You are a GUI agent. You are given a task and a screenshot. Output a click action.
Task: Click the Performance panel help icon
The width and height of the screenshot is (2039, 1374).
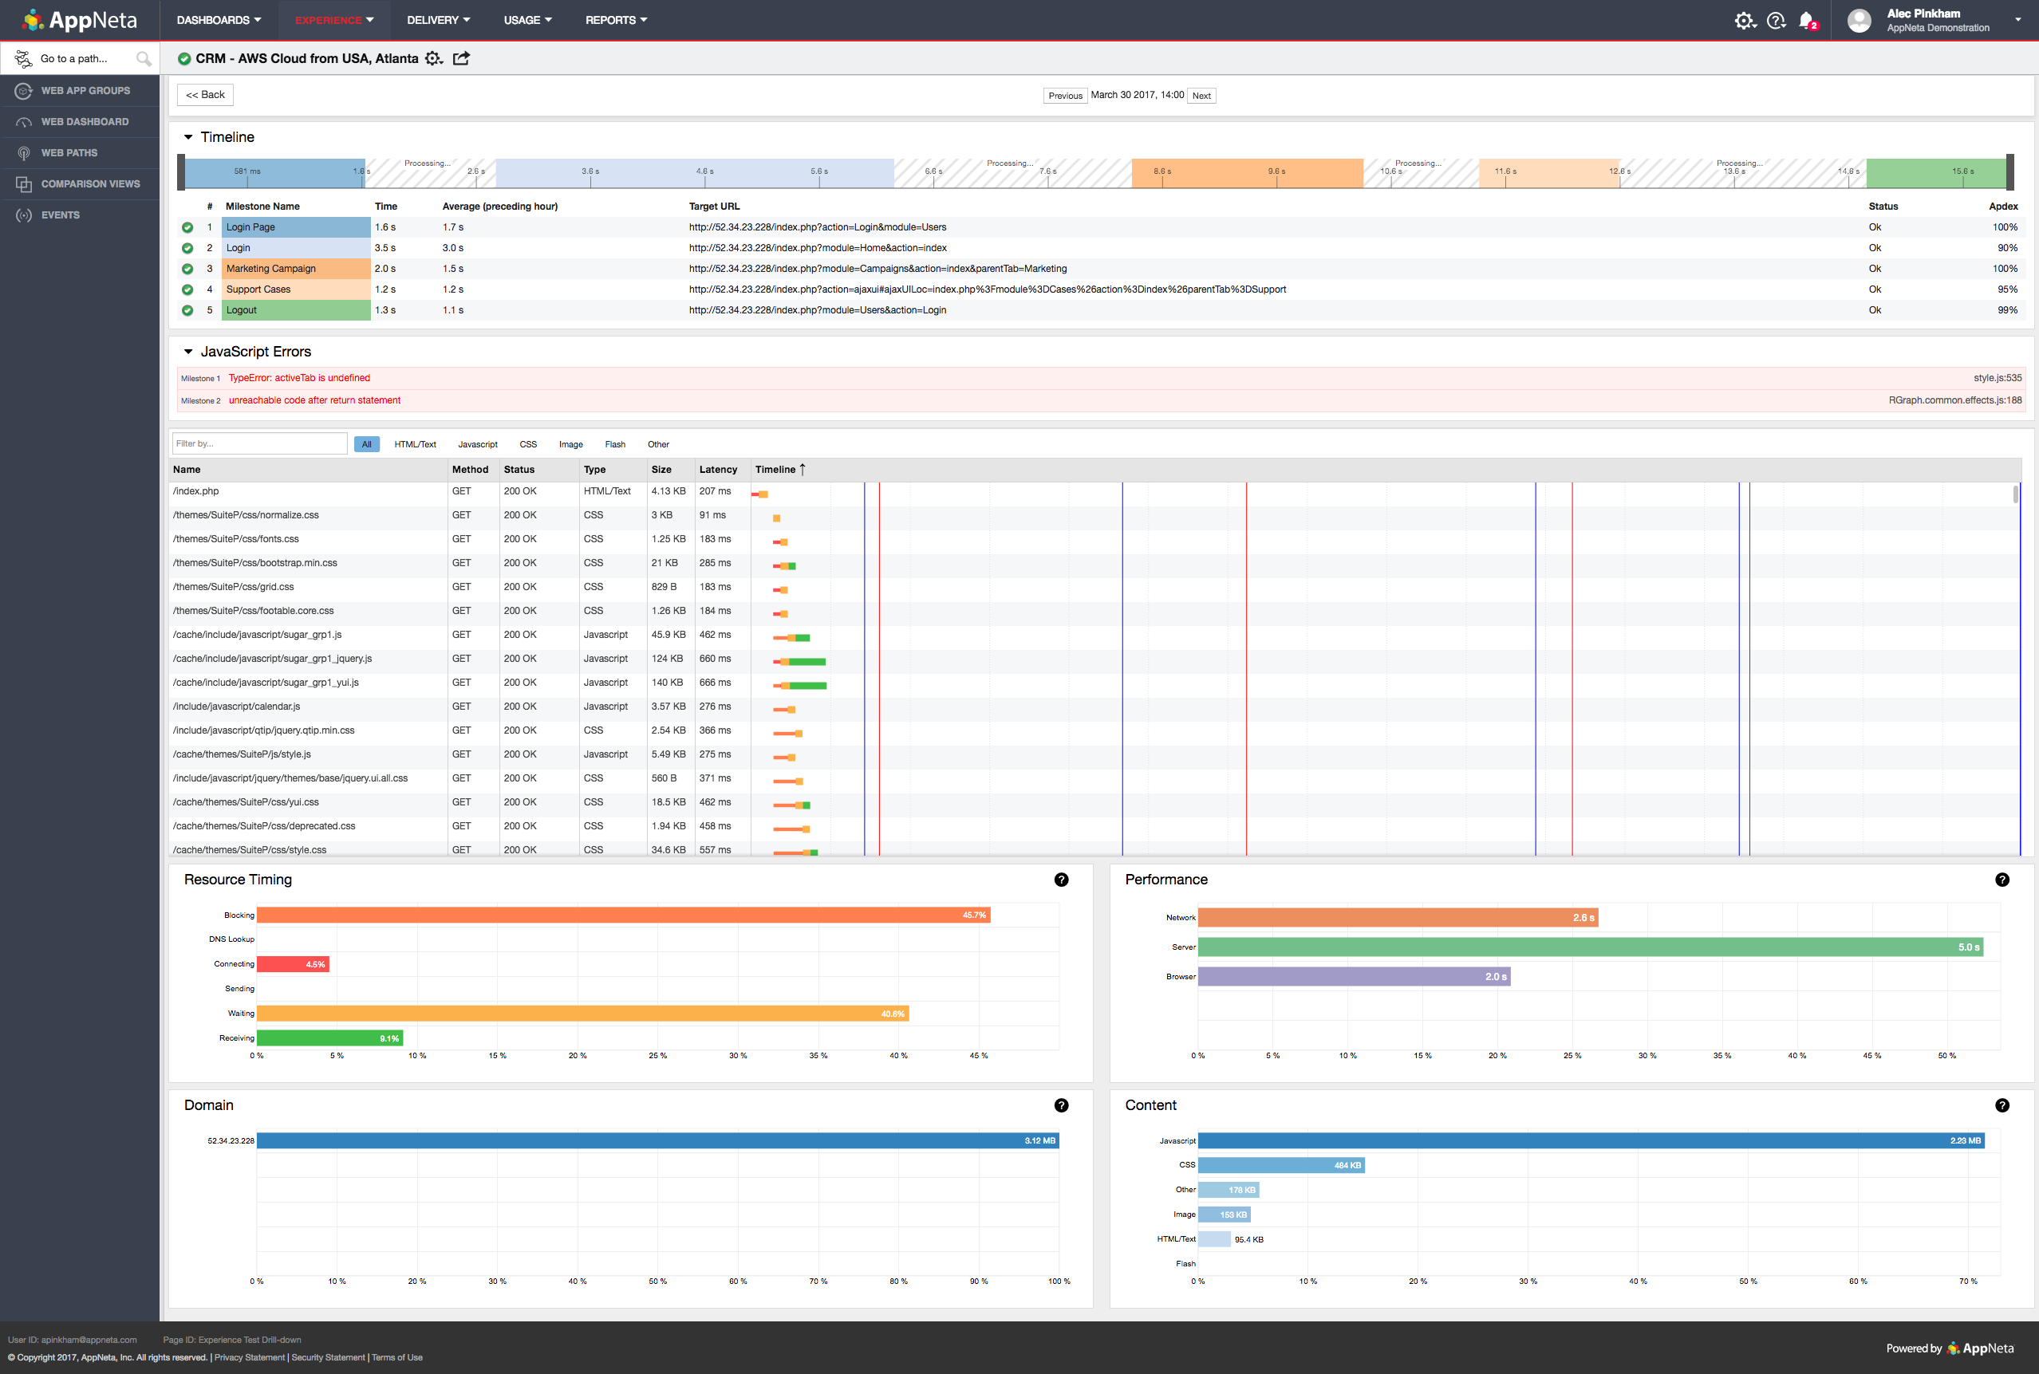(2002, 880)
